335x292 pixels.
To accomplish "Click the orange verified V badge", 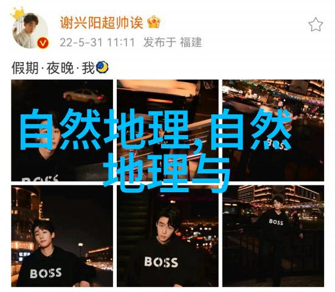I will (x=43, y=43).
